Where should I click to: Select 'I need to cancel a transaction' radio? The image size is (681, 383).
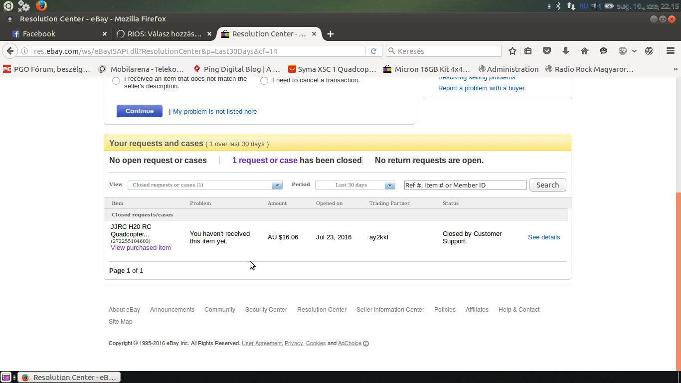264,81
